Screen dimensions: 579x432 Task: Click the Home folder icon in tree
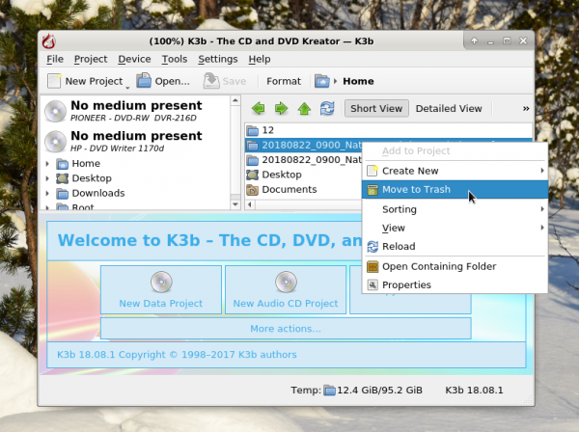click(62, 164)
